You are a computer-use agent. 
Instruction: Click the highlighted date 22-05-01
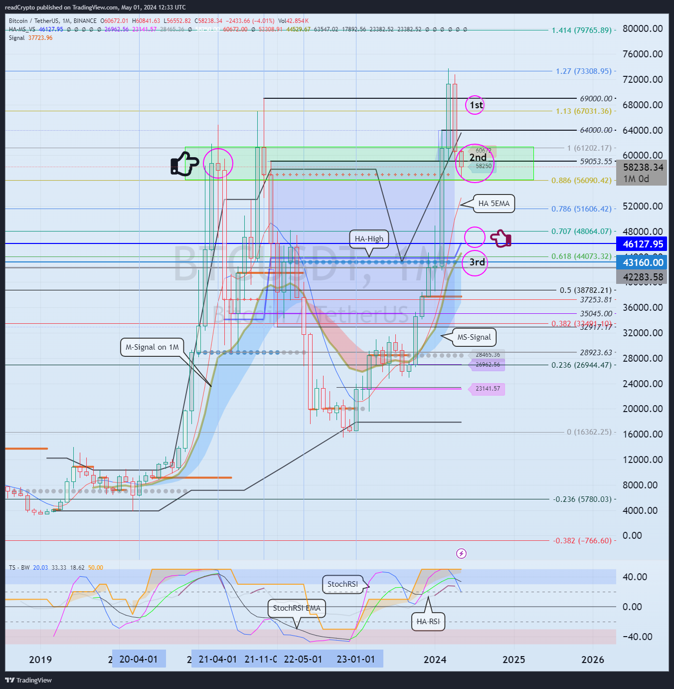pos(303,659)
